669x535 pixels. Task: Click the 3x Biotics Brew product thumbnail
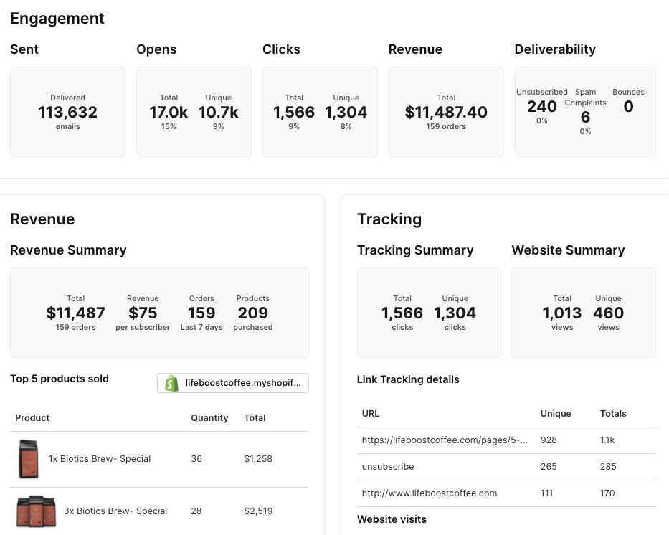pos(36,511)
